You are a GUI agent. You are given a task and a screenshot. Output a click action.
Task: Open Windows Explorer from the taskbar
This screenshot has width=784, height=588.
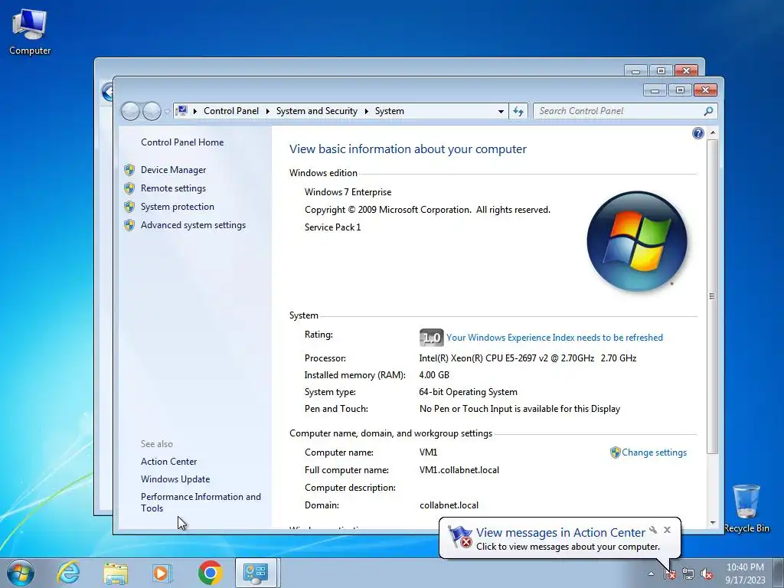[116, 573]
